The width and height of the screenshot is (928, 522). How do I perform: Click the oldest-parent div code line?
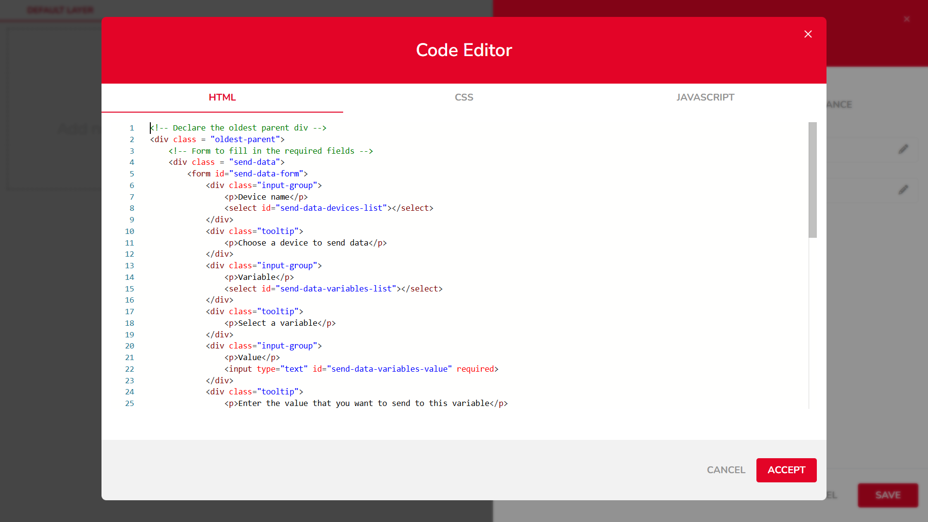pos(217,139)
